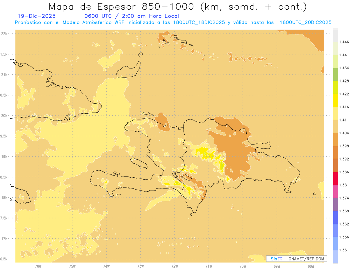Select the 1.362 colorbar value
This screenshot has height=270, width=349.
pyautogui.click(x=344, y=224)
